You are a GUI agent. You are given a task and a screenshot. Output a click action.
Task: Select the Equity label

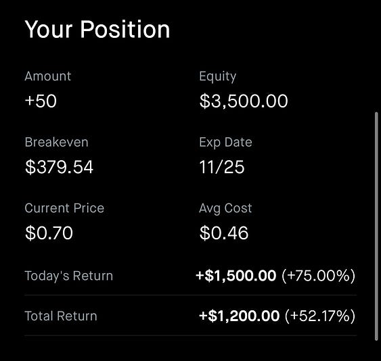click(218, 76)
